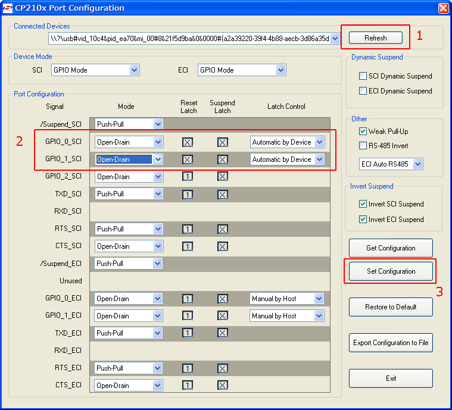
Task: Click Set Configuration button
Action: coord(391,271)
